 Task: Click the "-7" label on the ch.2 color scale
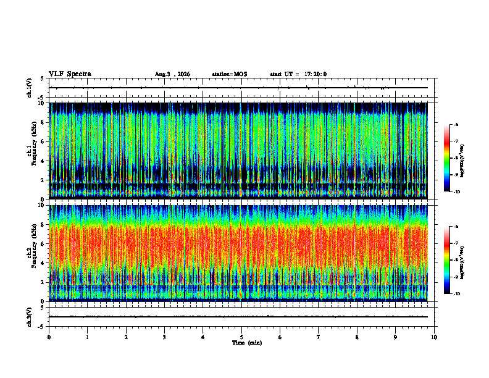[456, 243]
